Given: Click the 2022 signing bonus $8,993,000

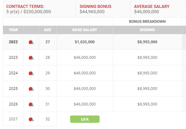Looking at the screenshot, I should pyautogui.click(x=147, y=42).
